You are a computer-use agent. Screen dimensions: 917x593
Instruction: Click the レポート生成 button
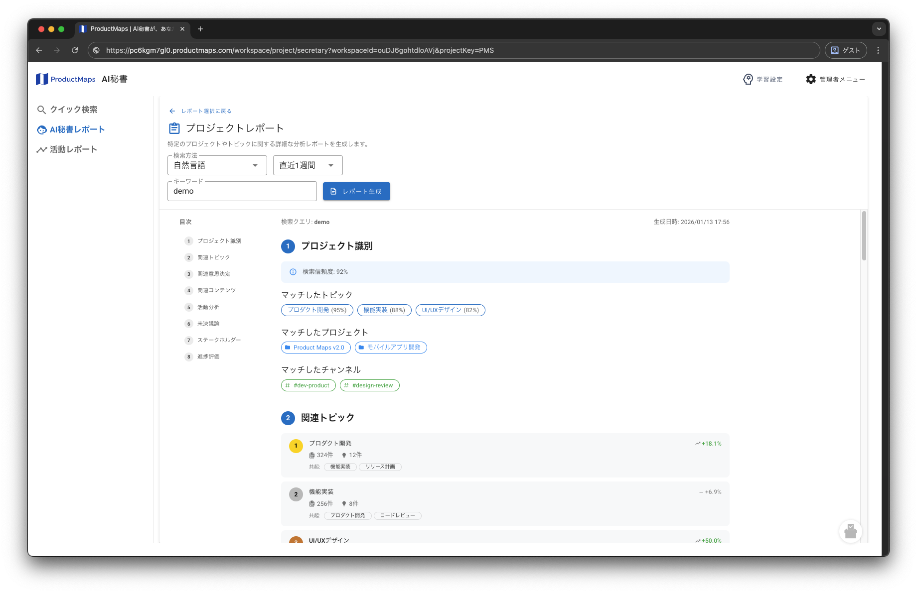pyautogui.click(x=356, y=191)
